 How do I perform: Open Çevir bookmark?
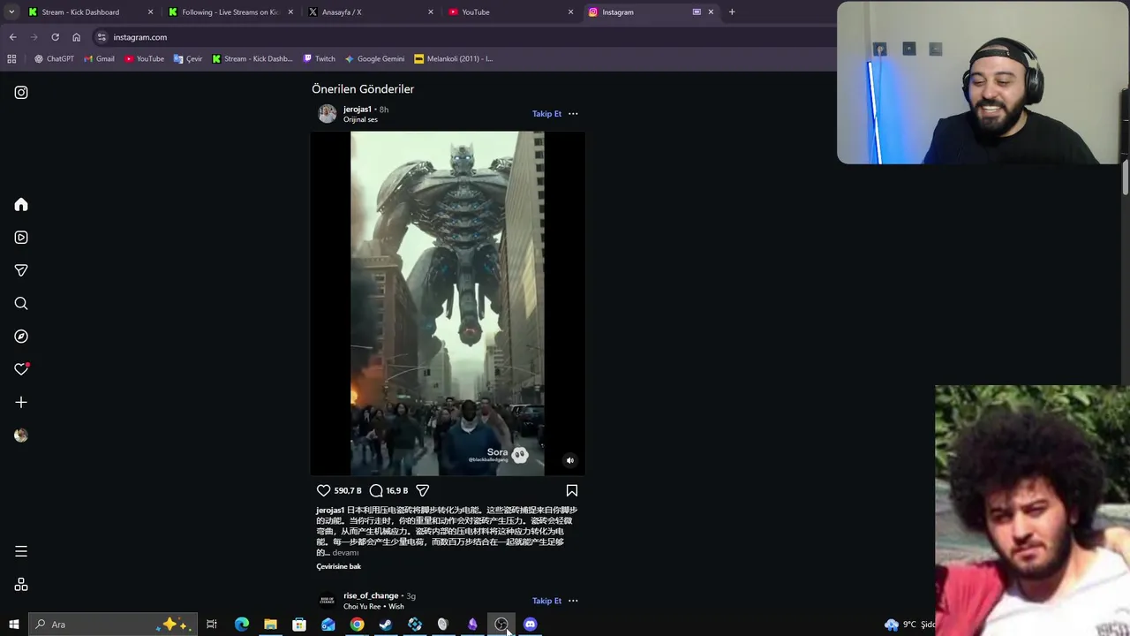tap(187, 59)
